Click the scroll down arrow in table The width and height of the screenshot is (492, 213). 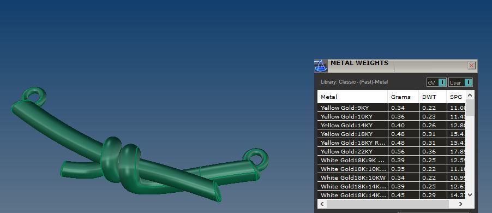[x=470, y=195]
